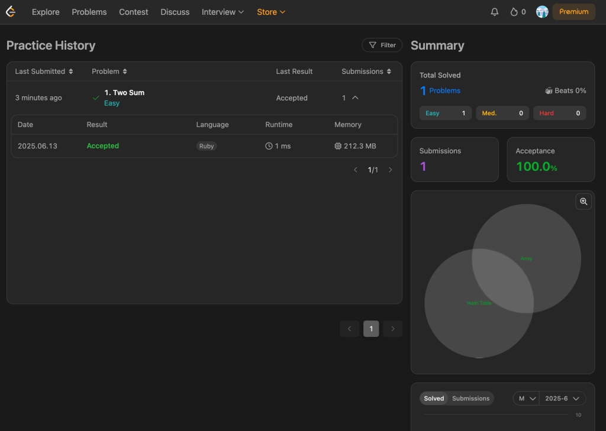Sort by Submissions column arrows

coord(389,72)
